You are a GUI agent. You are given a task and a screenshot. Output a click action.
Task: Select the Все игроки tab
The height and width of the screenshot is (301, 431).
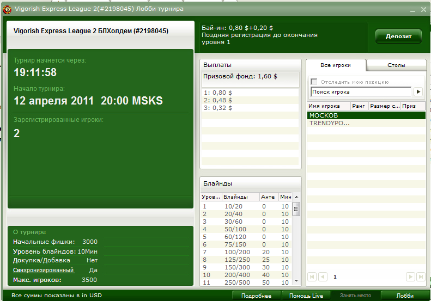[x=336, y=65]
